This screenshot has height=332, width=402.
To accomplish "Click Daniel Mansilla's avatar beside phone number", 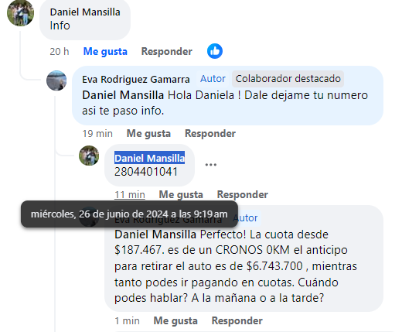I will (x=89, y=156).
